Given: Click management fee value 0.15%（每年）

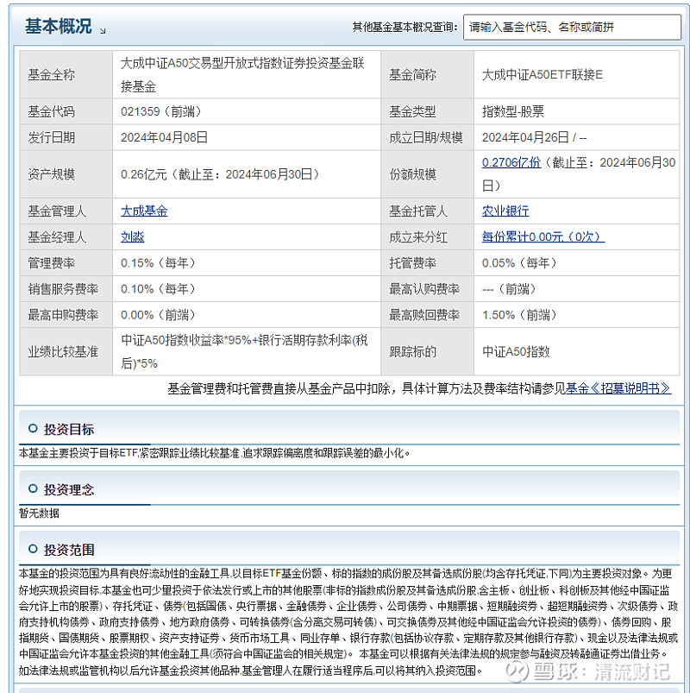Looking at the screenshot, I should click(x=158, y=263).
